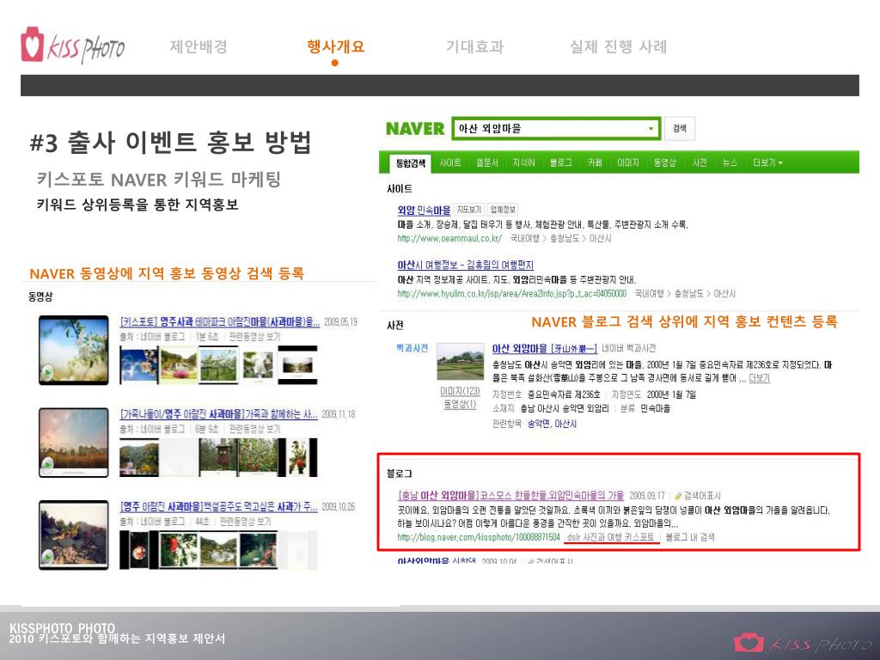
Task: Switch to the 뉴스 search tab
Action: 730,162
